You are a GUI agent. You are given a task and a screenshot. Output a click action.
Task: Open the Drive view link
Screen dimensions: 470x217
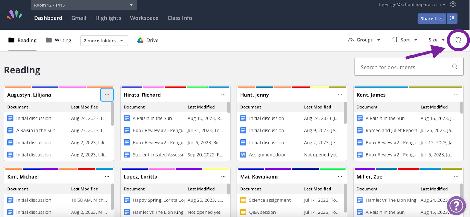[x=148, y=40]
